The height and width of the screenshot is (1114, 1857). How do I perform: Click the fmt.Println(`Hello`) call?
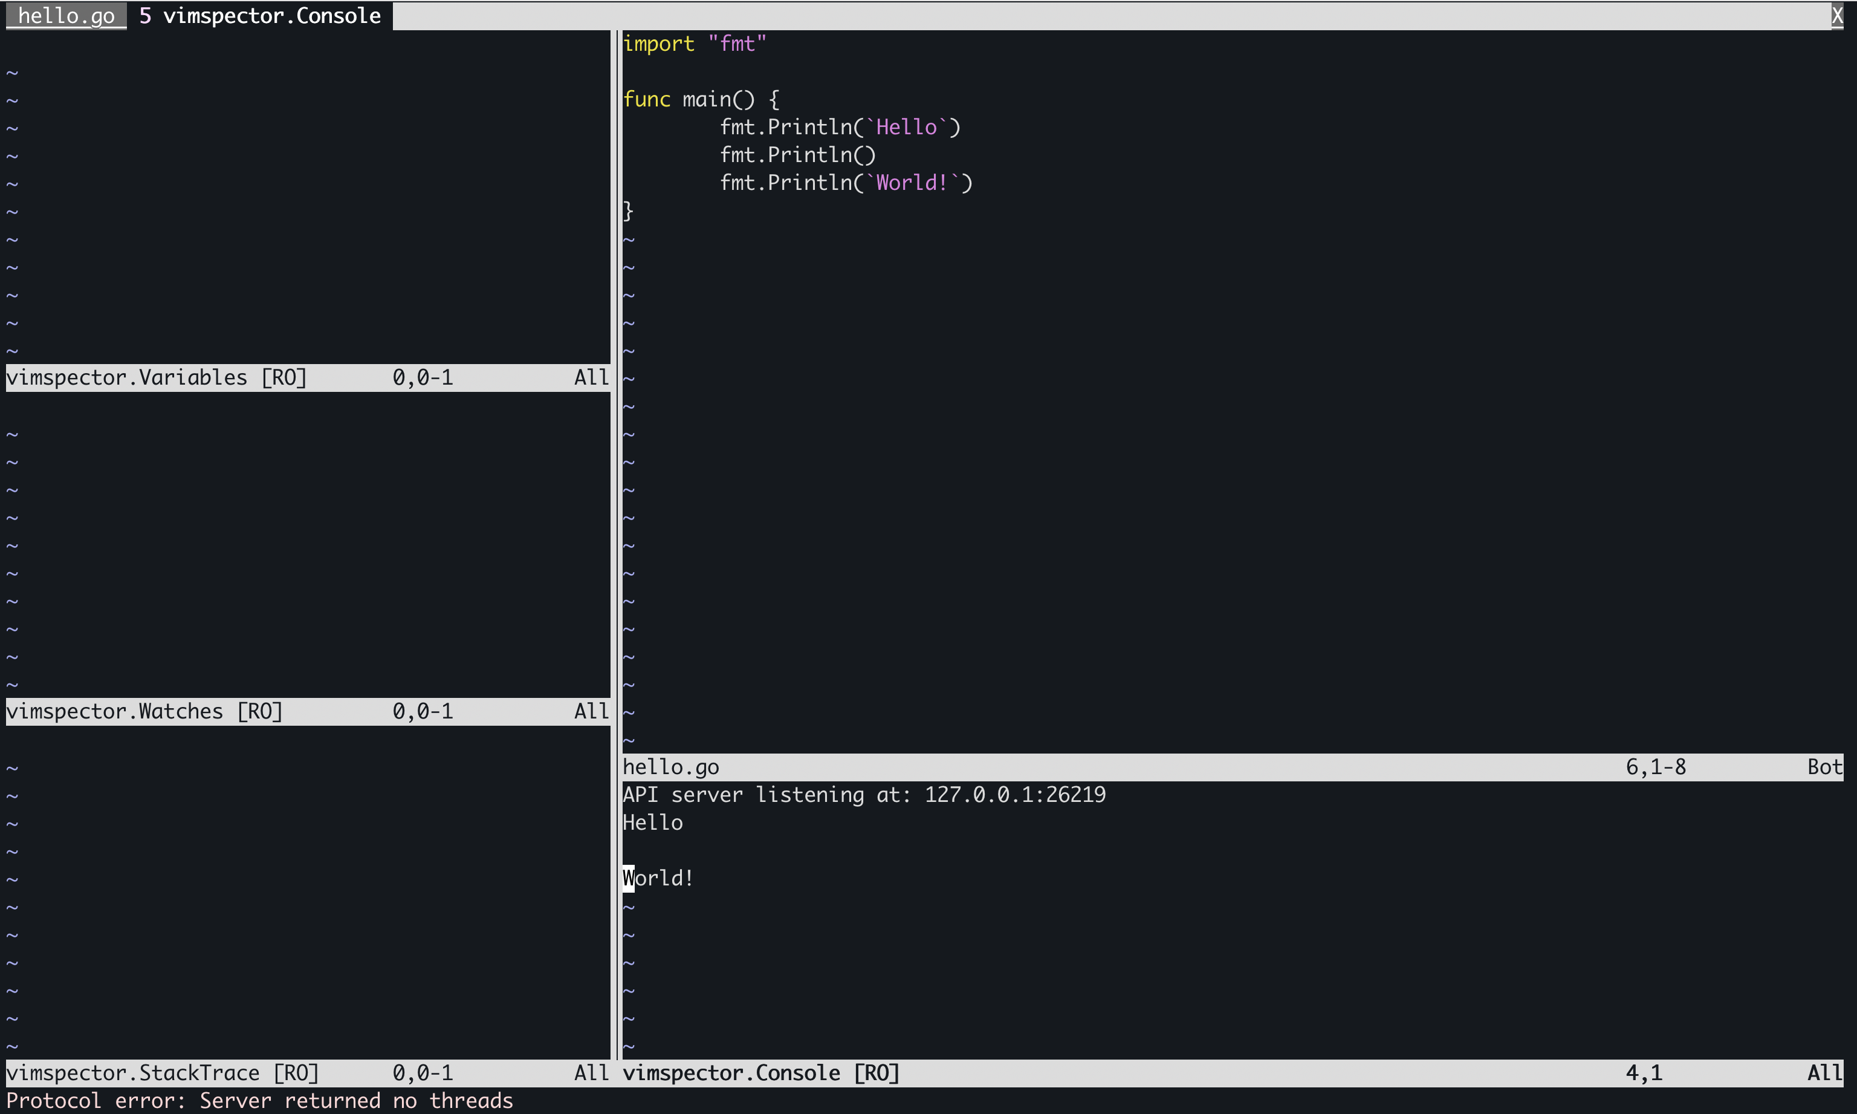[840, 127]
